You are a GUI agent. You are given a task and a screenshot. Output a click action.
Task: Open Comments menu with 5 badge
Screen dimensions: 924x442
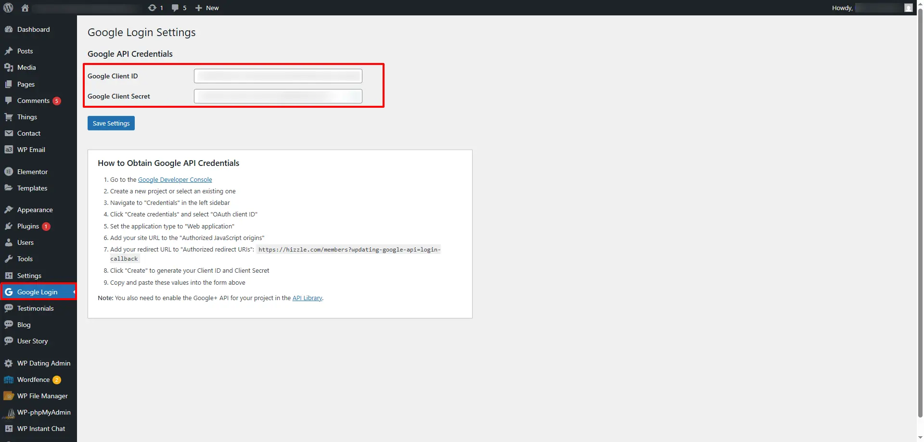[x=38, y=101]
